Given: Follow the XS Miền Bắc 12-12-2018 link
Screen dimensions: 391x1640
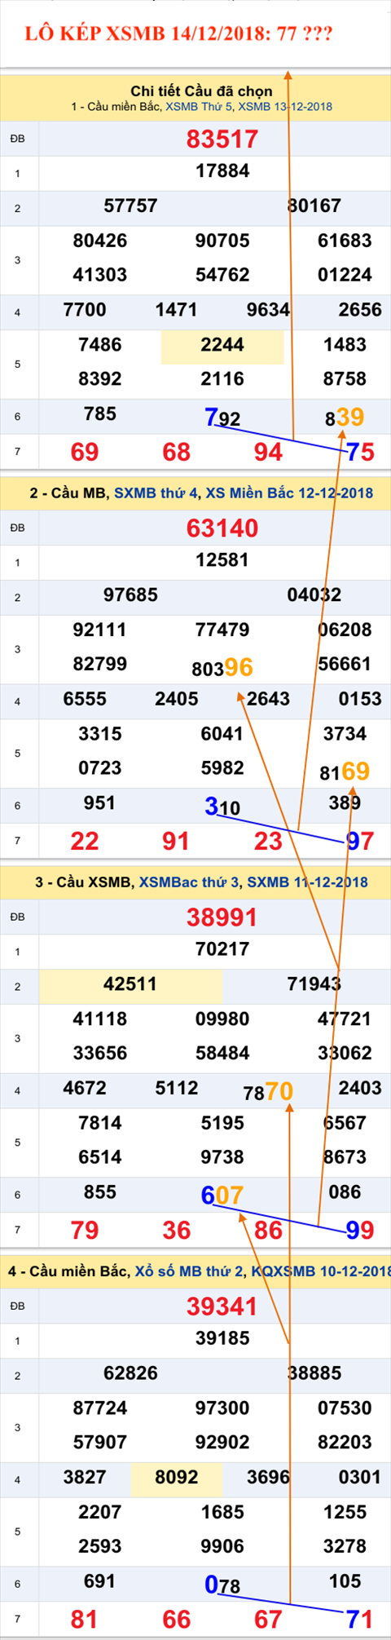Looking at the screenshot, I should click(289, 493).
